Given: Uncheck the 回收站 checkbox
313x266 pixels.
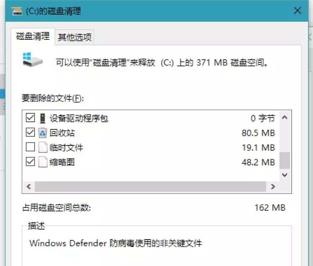Looking at the screenshot, I should [30, 133].
